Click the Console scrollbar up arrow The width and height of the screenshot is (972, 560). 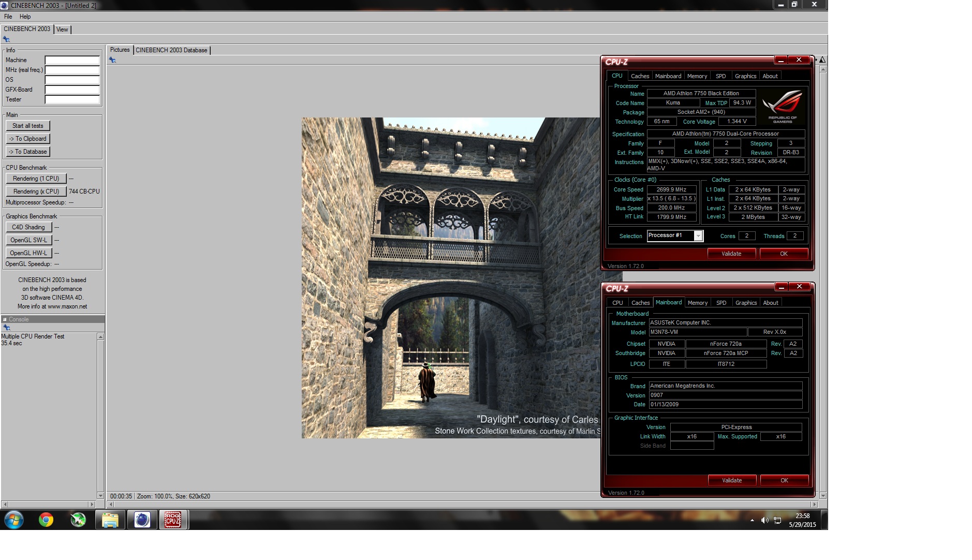100,337
